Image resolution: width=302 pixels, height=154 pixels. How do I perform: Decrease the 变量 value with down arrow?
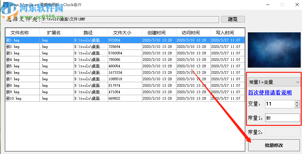[297, 106]
